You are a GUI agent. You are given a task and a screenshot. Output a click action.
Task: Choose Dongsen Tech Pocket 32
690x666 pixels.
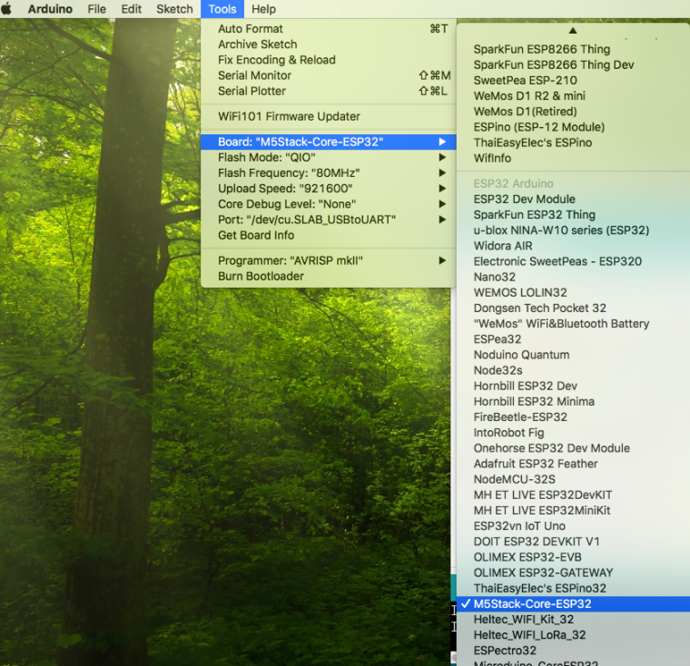point(574,309)
